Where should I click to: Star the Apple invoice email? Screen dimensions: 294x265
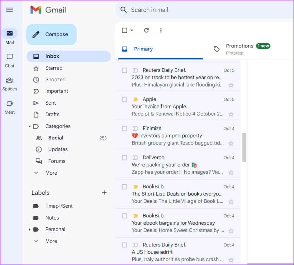tap(231, 114)
